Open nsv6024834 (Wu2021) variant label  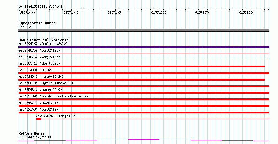coord(37,70)
